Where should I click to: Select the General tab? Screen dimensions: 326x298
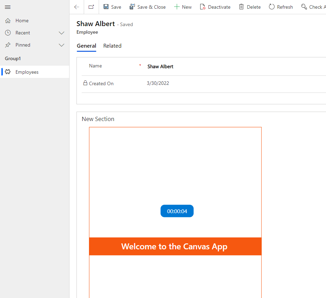pos(87,46)
